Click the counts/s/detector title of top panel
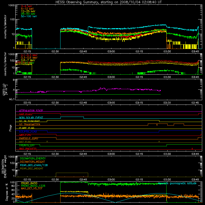Image resolution: width=205 pixels, height=205 pixels. [5, 27]
